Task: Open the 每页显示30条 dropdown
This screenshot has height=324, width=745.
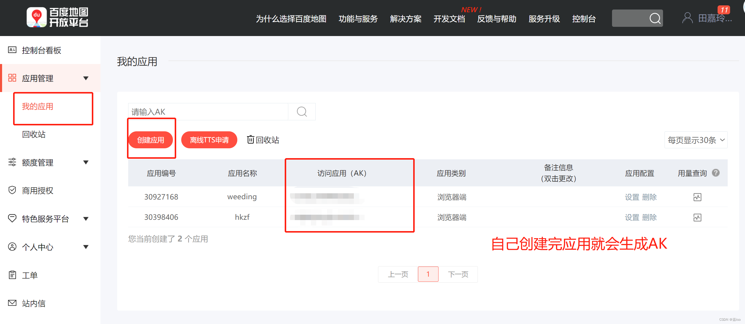Action: pyautogui.click(x=696, y=140)
